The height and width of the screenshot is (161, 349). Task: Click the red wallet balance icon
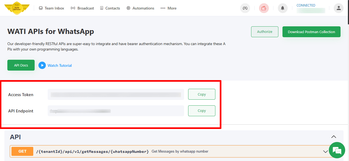tap(263, 8)
